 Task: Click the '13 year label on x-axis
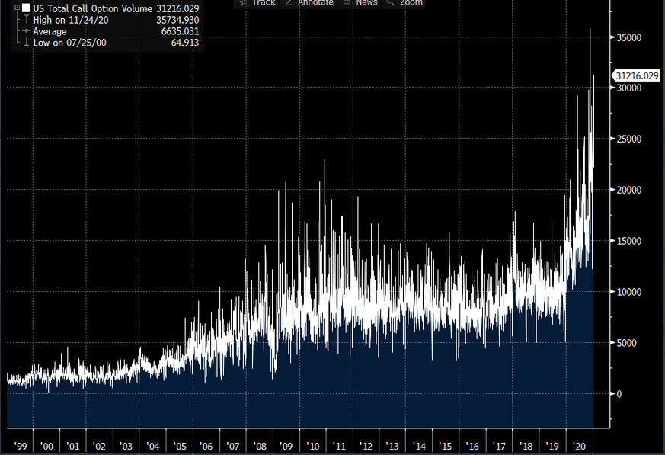pos(392,447)
